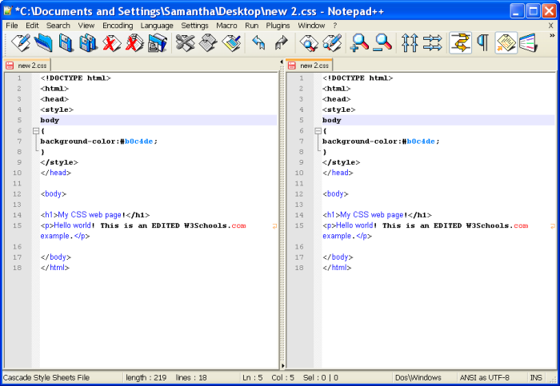Image resolution: width=560 pixels, height=386 pixels.
Task: Open the Plugins menu
Action: (x=278, y=26)
